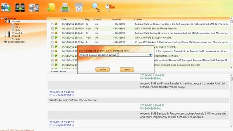Click the export messages yellow file icon
Viewport: 233px width, 131px height.
[51, 7]
